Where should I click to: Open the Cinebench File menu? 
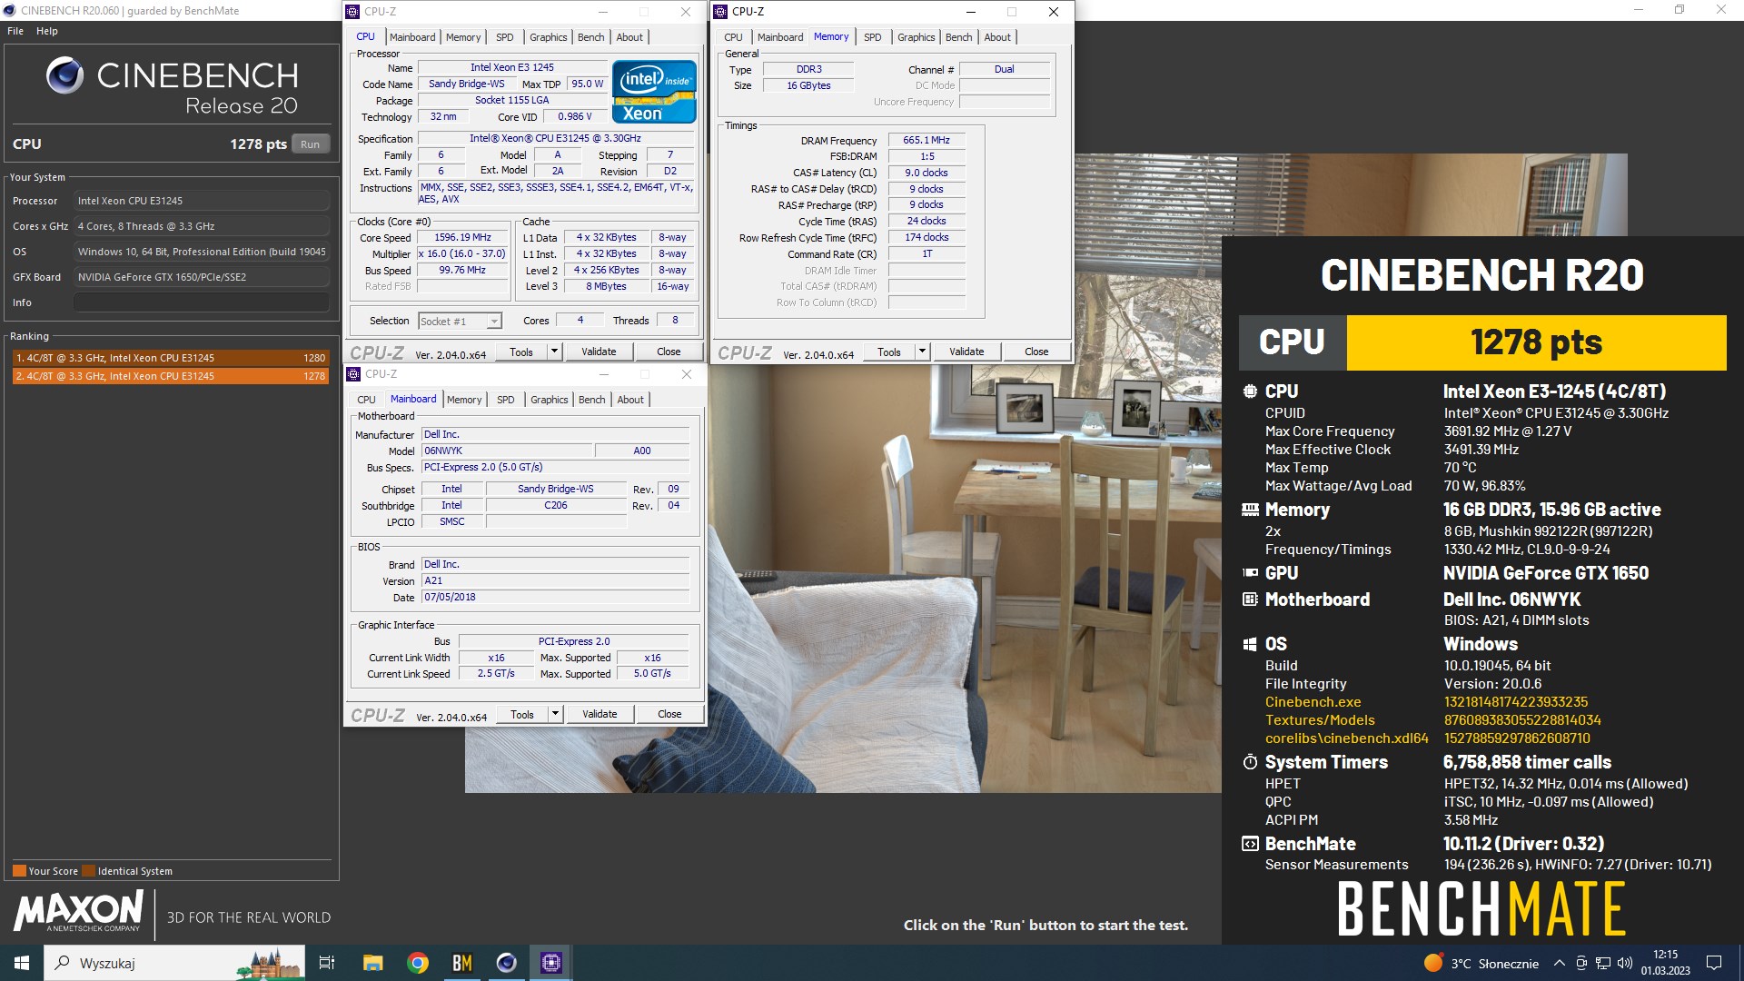(15, 31)
